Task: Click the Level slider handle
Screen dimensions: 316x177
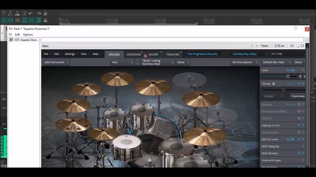Action: pos(288,77)
